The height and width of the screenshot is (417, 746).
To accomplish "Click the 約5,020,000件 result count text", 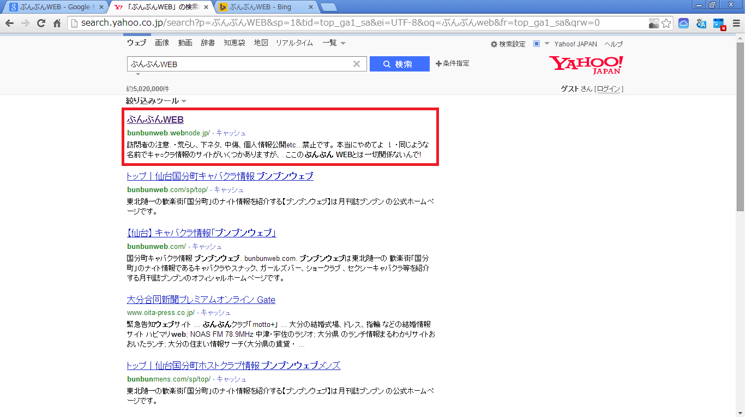I will point(148,89).
